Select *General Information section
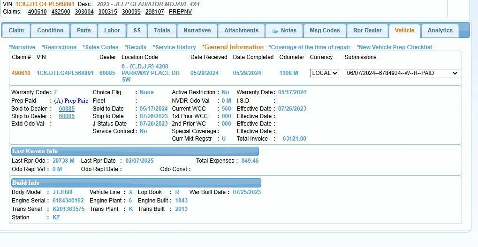This screenshot has width=478, height=247. pyautogui.click(x=233, y=47)
